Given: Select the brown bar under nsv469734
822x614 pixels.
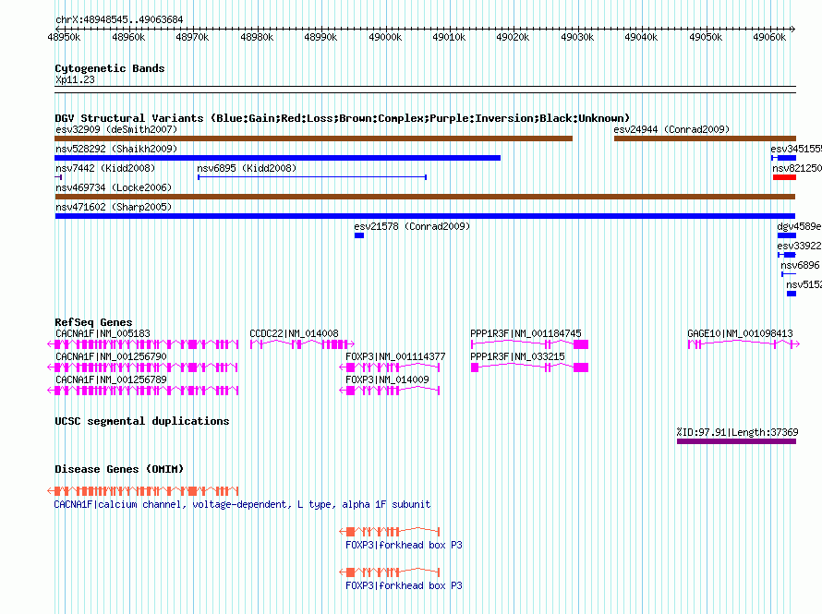Looking at the screenshot, I should [425, 197].
